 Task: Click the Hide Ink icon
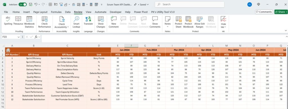click(223, 19)
